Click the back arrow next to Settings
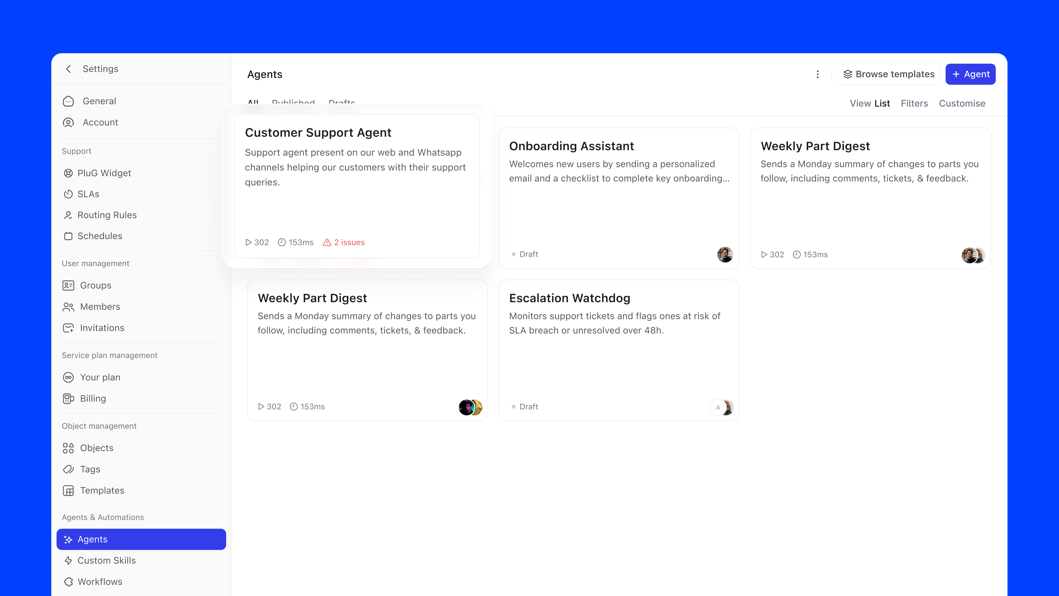 (x=69, y=69)
